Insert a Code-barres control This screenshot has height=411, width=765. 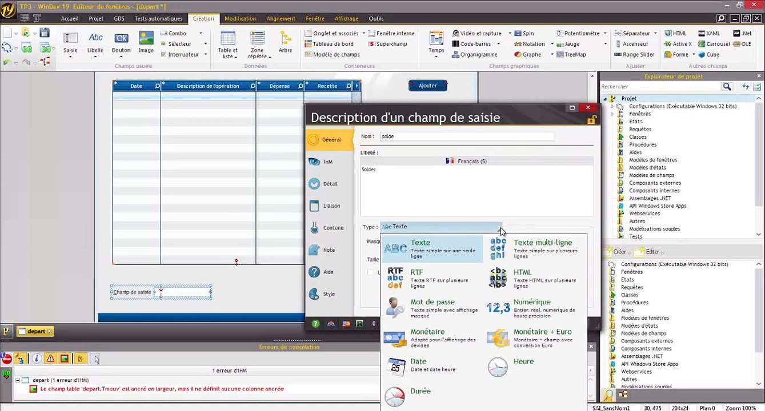[x=472, y=44]
